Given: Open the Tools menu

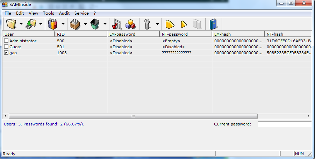Looking at the screenshot, I should point(49,13).
